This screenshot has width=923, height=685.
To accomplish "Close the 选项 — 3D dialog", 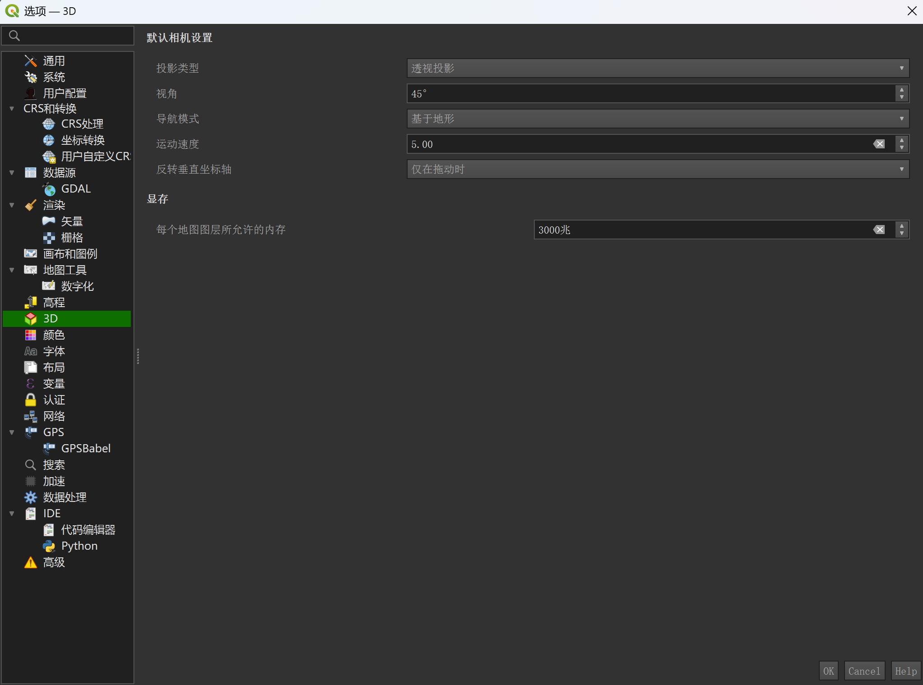I will [x=912, y=11].
